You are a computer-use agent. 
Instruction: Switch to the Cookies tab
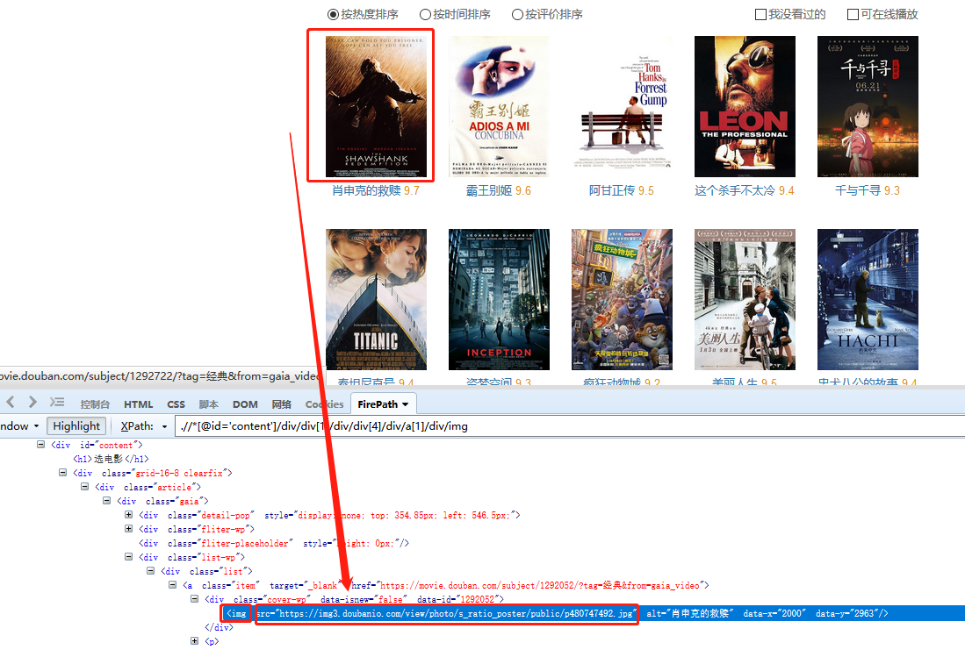[x=324, y=404]
